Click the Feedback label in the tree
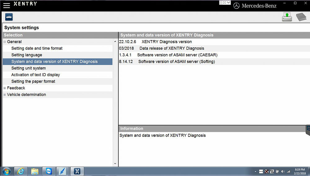310x176 pixels. click(x=16, y=88)
